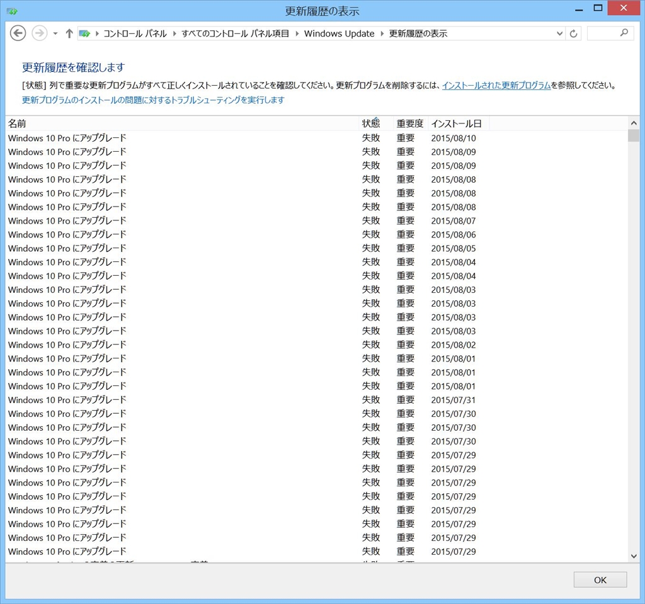The width and height of the screenshot is (645, 604).
Task: Sort by 重要度 column header
Action: coord(411,123)
